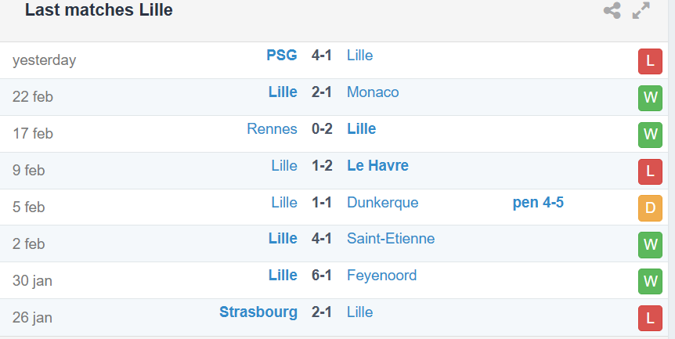This screenshot has height=339, width=675.
Task: Click the share icon in the header
Action: point(612,10)
